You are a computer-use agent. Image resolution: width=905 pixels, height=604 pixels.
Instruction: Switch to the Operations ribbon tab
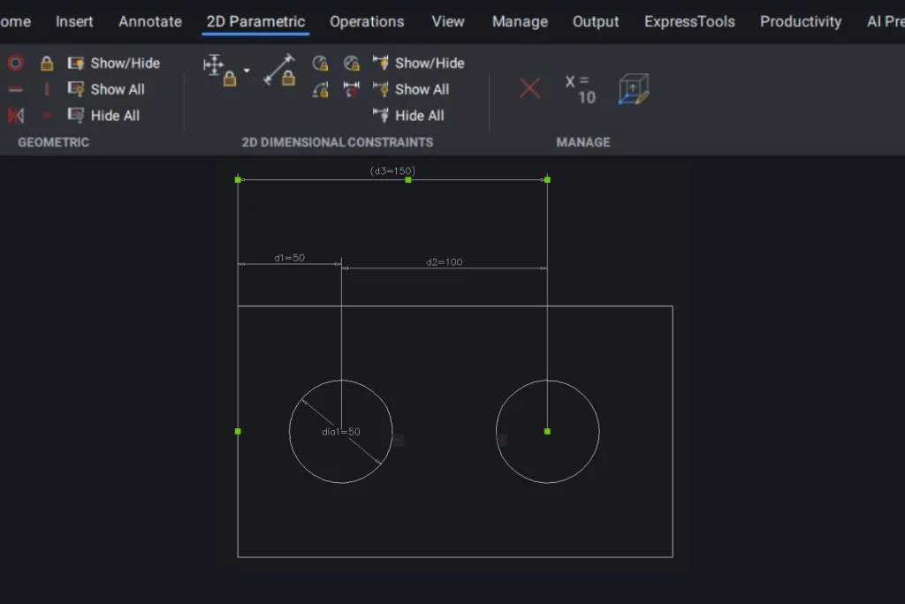click(367, 22)
